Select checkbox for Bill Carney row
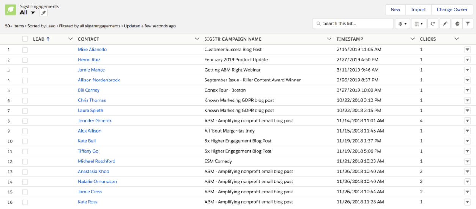The height and width of the screenshot is (209, 476). tap(25, 90)
